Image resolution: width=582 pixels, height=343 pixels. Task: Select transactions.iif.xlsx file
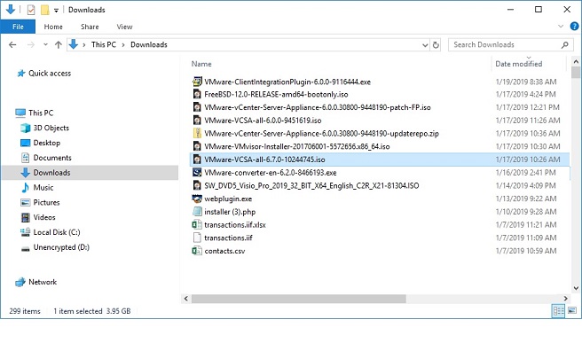pyautogui.click(x=235, y=225)
